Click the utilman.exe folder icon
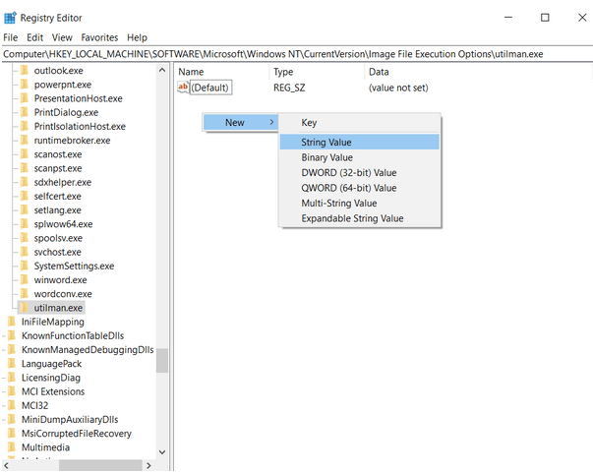The width and height of the screenshot is (593, 474). (25, 308)
